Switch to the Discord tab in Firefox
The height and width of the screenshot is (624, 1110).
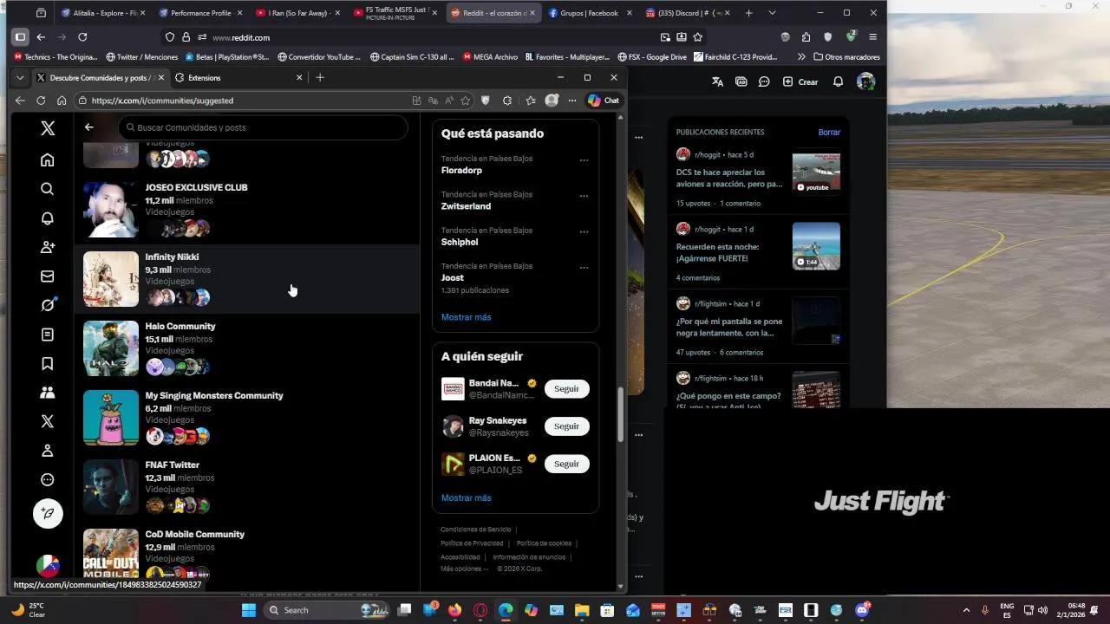(687, 13)
